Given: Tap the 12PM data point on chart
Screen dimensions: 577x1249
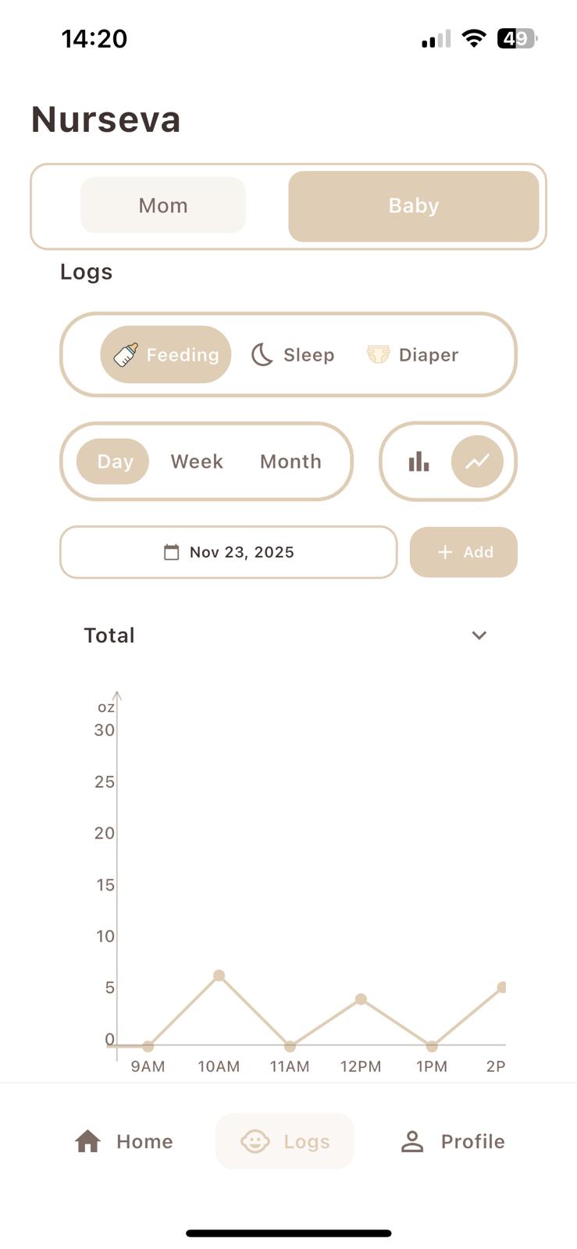Looking at the screenshot, I should 361,999.
